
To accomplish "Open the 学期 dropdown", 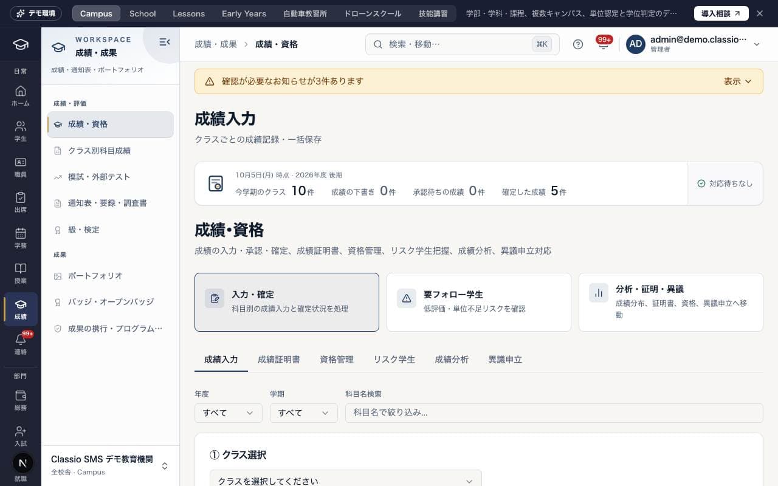I will coord(304,412).
